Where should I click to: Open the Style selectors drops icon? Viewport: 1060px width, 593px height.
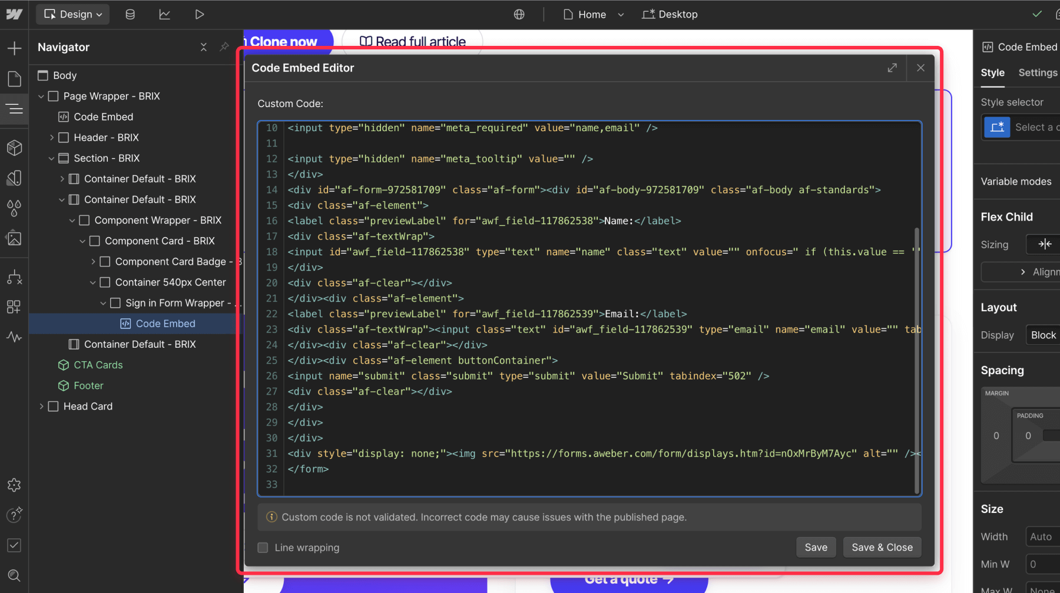pos(14,208)
